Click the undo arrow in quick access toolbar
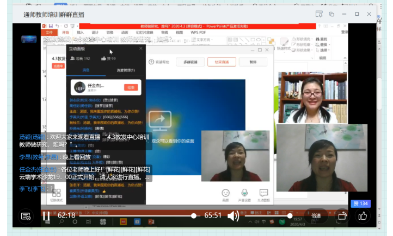393x236 pixels. [57, 25]
